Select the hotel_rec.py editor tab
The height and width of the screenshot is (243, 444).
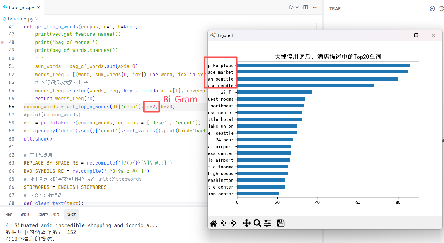pos(21,7)
